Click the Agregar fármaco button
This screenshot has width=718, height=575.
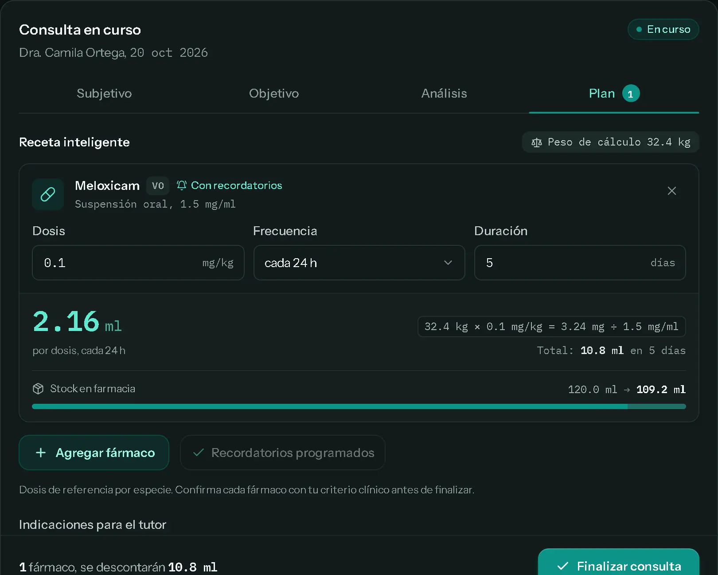94,453
